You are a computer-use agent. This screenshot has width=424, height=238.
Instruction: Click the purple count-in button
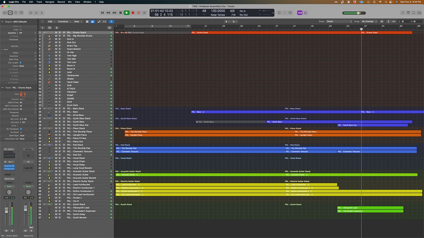click(300, 13)
